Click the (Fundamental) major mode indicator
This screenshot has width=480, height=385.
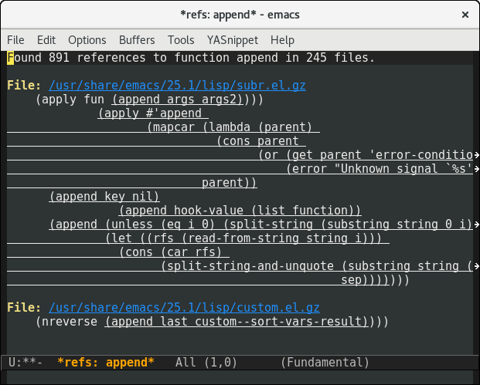click(x=325, y=363)
